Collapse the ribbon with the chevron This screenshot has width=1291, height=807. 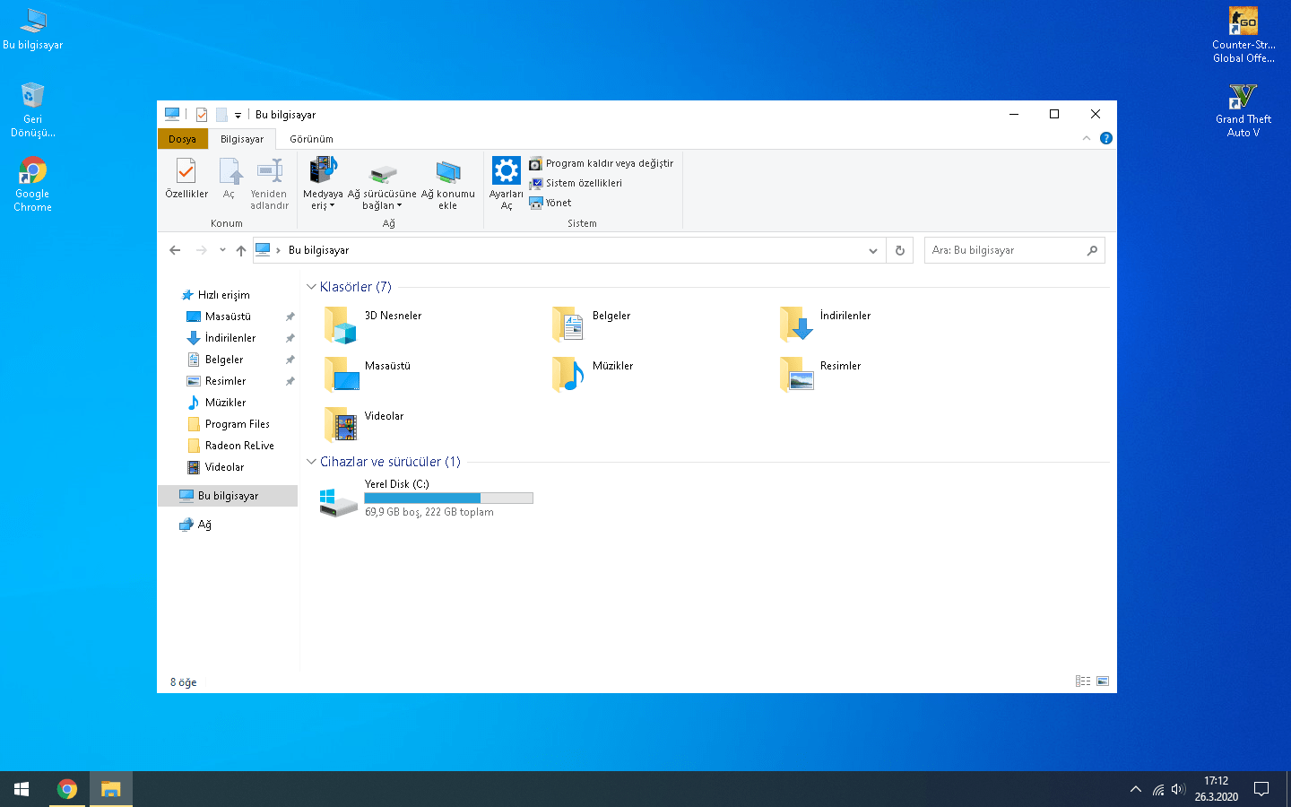click(x=1087, y=138)
